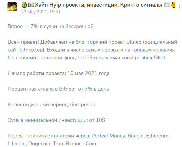Viewport: 182px width, 147px height.
Task: Click the "Сумма минимальной инвестиции" line
Action: coord(56,120)
